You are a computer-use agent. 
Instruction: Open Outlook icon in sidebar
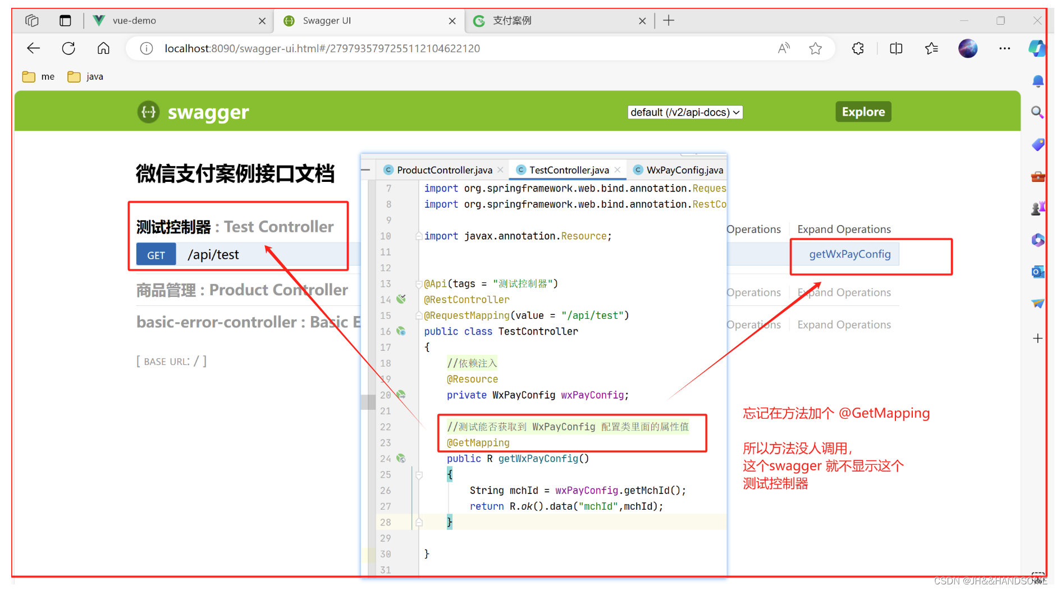(x=1038, y=272)
